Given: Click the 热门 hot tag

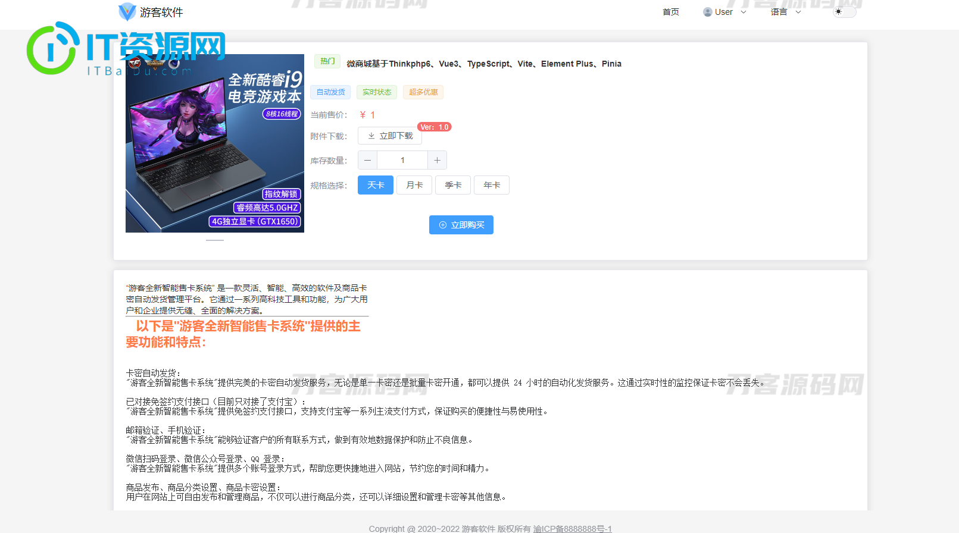Looking at the screenshot, I should (327, 61).
